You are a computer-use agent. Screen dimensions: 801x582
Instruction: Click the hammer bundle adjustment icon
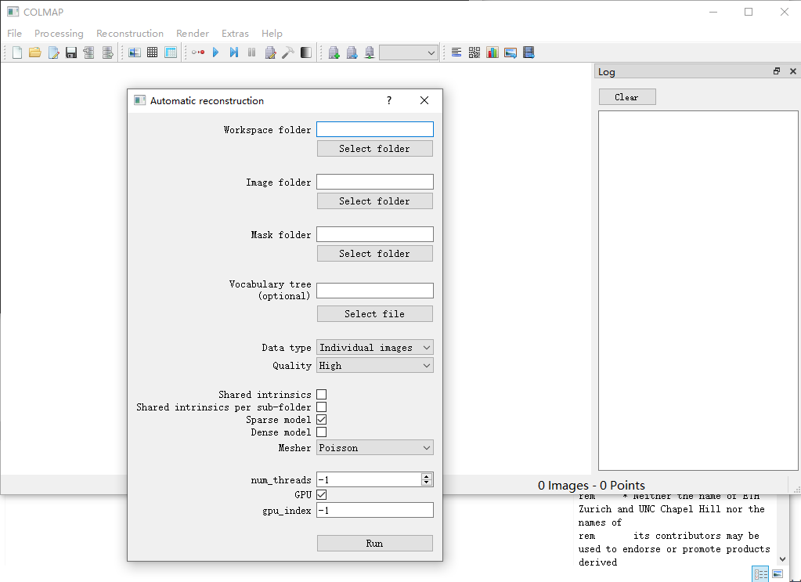[x=287, y=52]
